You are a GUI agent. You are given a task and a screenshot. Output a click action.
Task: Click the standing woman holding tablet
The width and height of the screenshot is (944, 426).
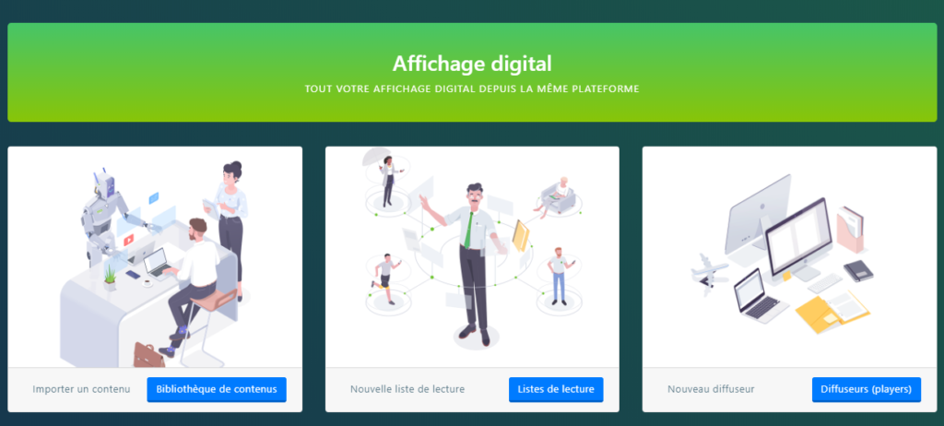click(230, 226)
